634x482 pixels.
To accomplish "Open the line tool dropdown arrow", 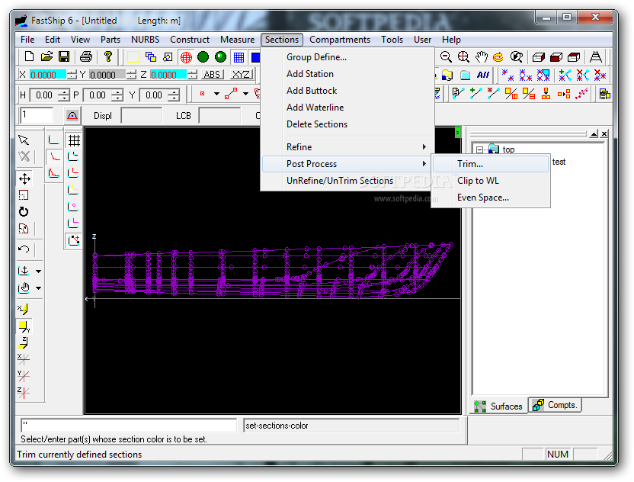I will 245,94.
